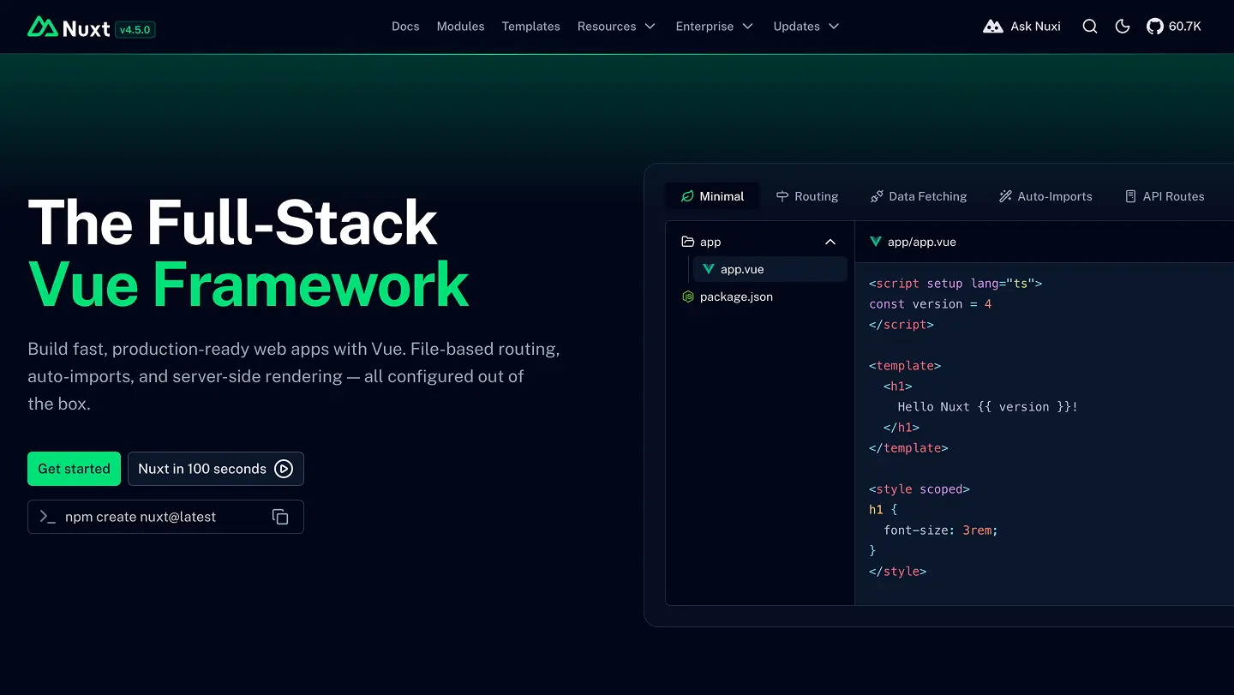The height and width of the screenshot is (695, 1234).
Task: Toggle dark mode moon icon
Action: click(1123, 27)
